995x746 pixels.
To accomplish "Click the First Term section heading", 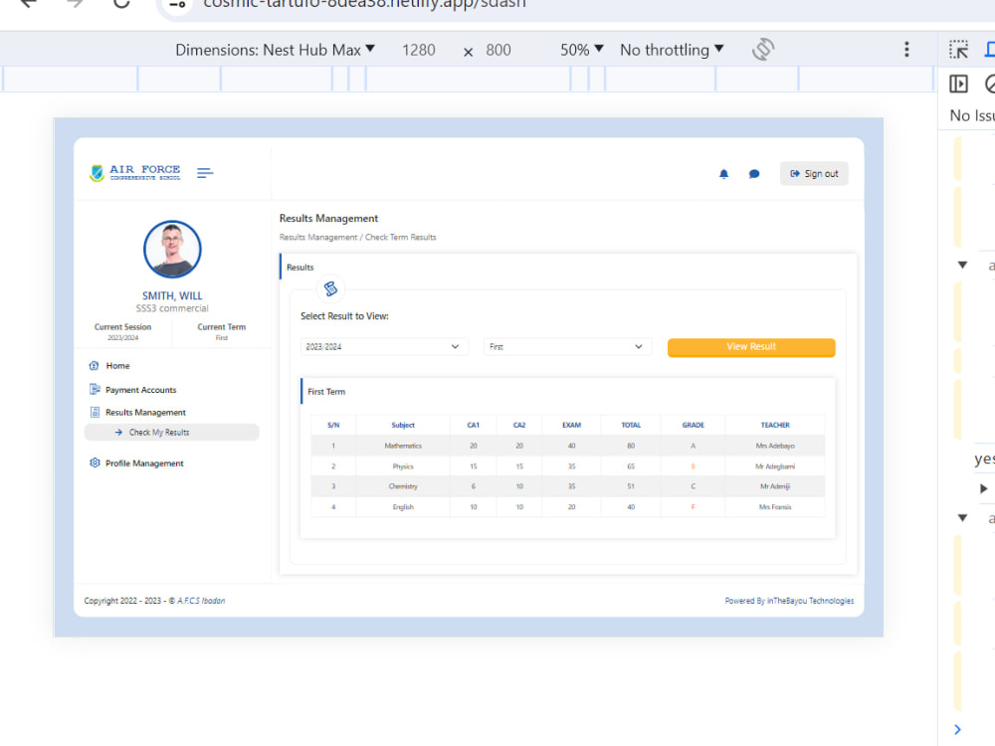I will click(x=326, y=392).
